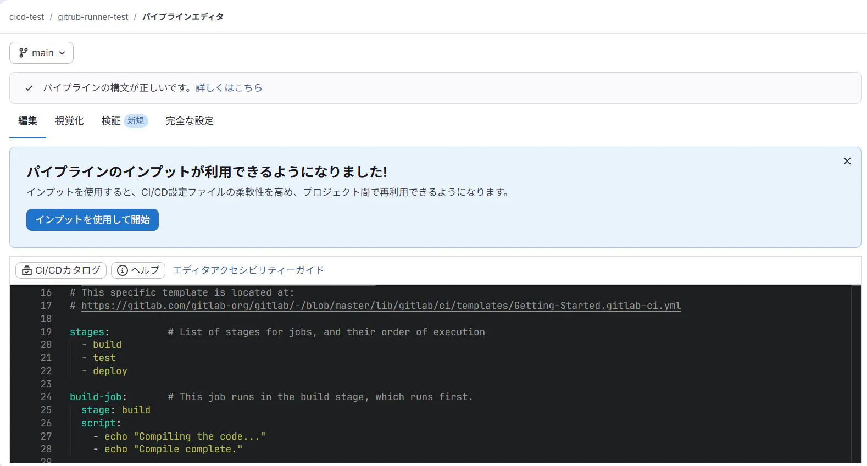Click the branch icon in the main selector
The height and width of the screenshot is (466, 867).
[23, 53]
